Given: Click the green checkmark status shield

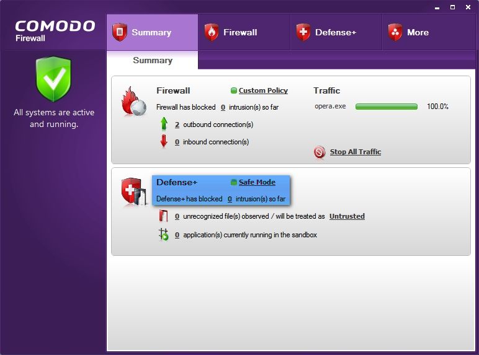Looking at the screenshot, I should (53, 79).
